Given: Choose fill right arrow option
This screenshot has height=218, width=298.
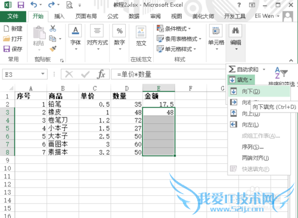Looking at the screenshot, I should tap(234, 102).
